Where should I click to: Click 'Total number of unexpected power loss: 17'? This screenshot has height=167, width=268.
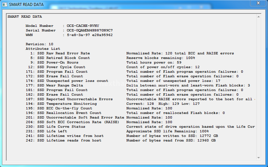click(x=173, y=81)
